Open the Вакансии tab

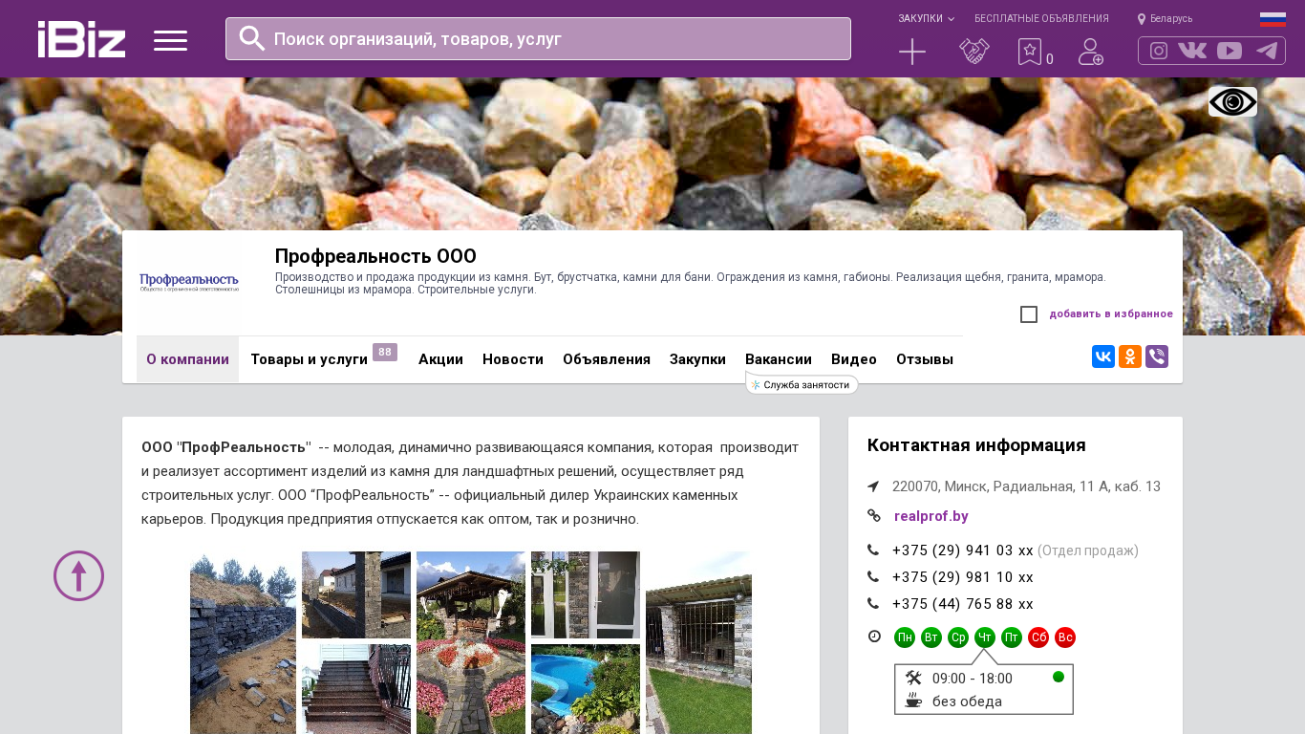point(779,359)
